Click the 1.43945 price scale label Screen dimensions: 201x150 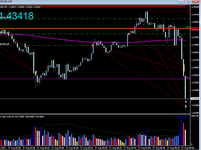pyautogui.click(x=195, y=37)
